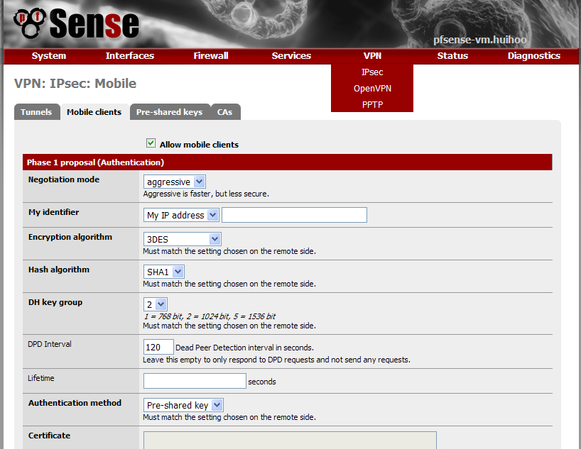Switch to the Tunnels tab
This screenshot has height=449, width=581.
tap(36, 112)
